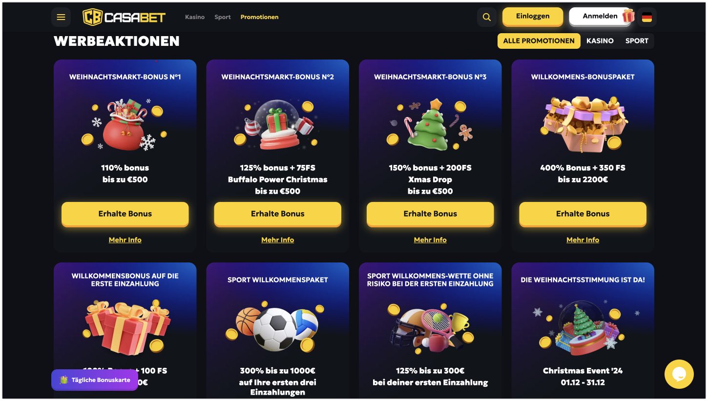Open the hamburger menu icon
708x401 pixels.
pyautogui.click(x=61, y=17)
